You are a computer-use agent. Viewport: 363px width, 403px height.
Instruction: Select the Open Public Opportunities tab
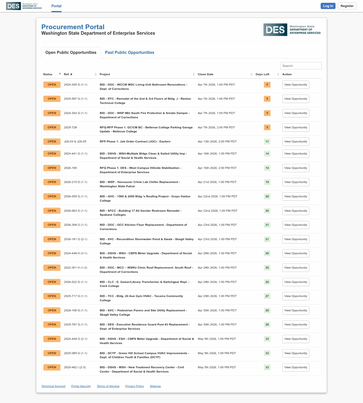71,52
